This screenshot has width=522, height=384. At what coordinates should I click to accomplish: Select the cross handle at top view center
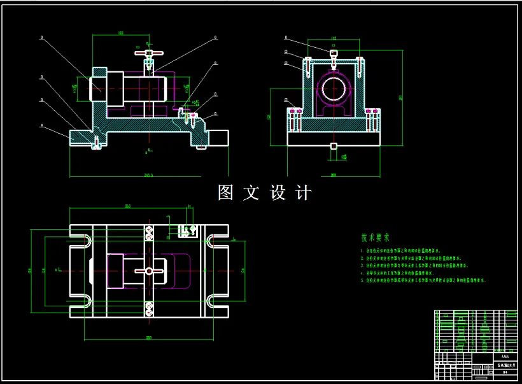(x=149, y=271)
